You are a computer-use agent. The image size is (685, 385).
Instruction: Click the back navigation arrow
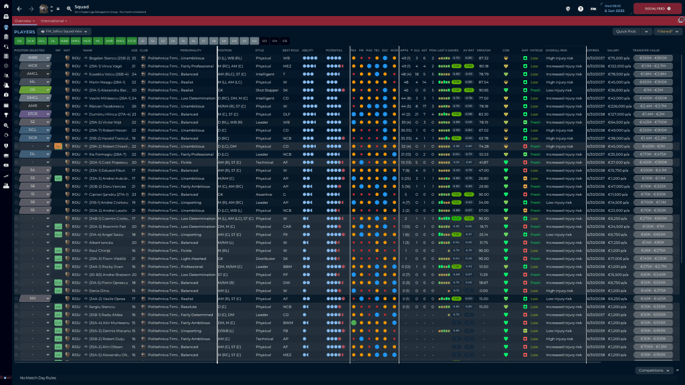coord(19,9)
